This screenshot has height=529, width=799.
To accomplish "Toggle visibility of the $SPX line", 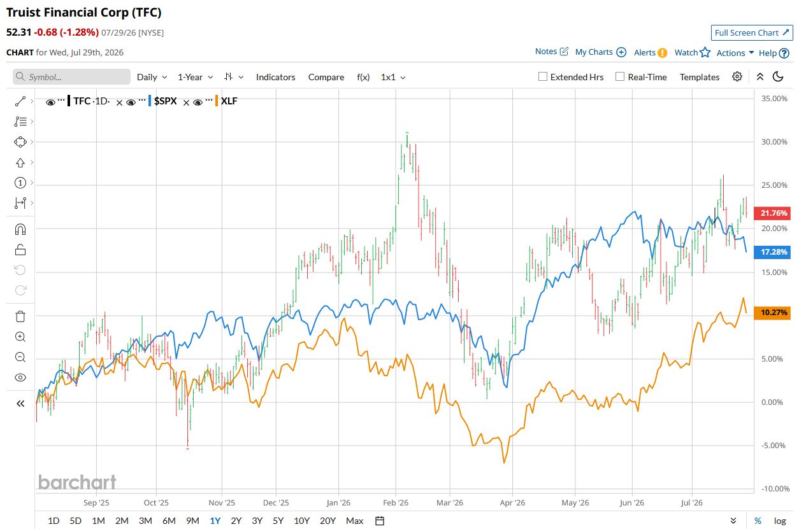I will click(131, 102).
